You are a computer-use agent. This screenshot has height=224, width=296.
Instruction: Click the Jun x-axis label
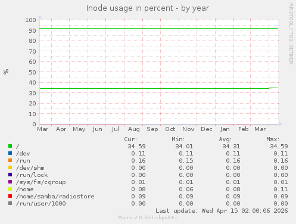point(97,129)
